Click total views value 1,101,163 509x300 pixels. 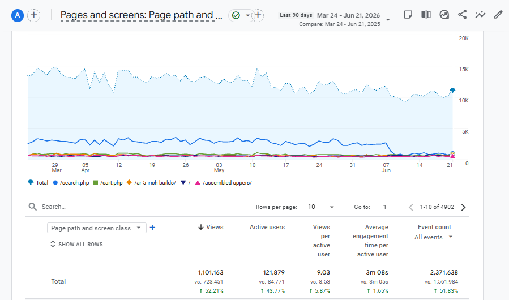(211, 272)
